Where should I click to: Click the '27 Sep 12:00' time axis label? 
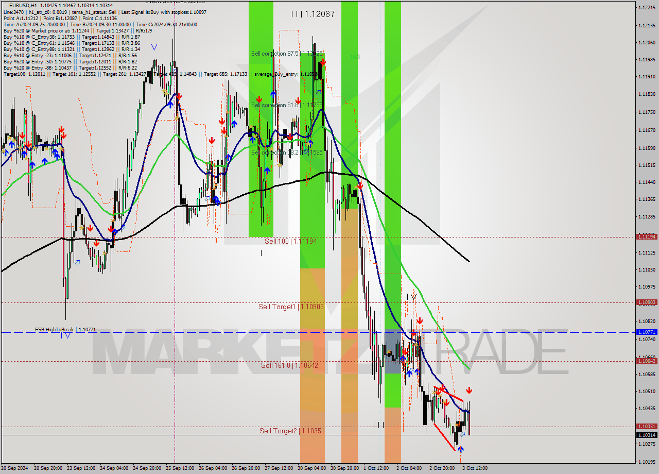click(x=279, y=468)
